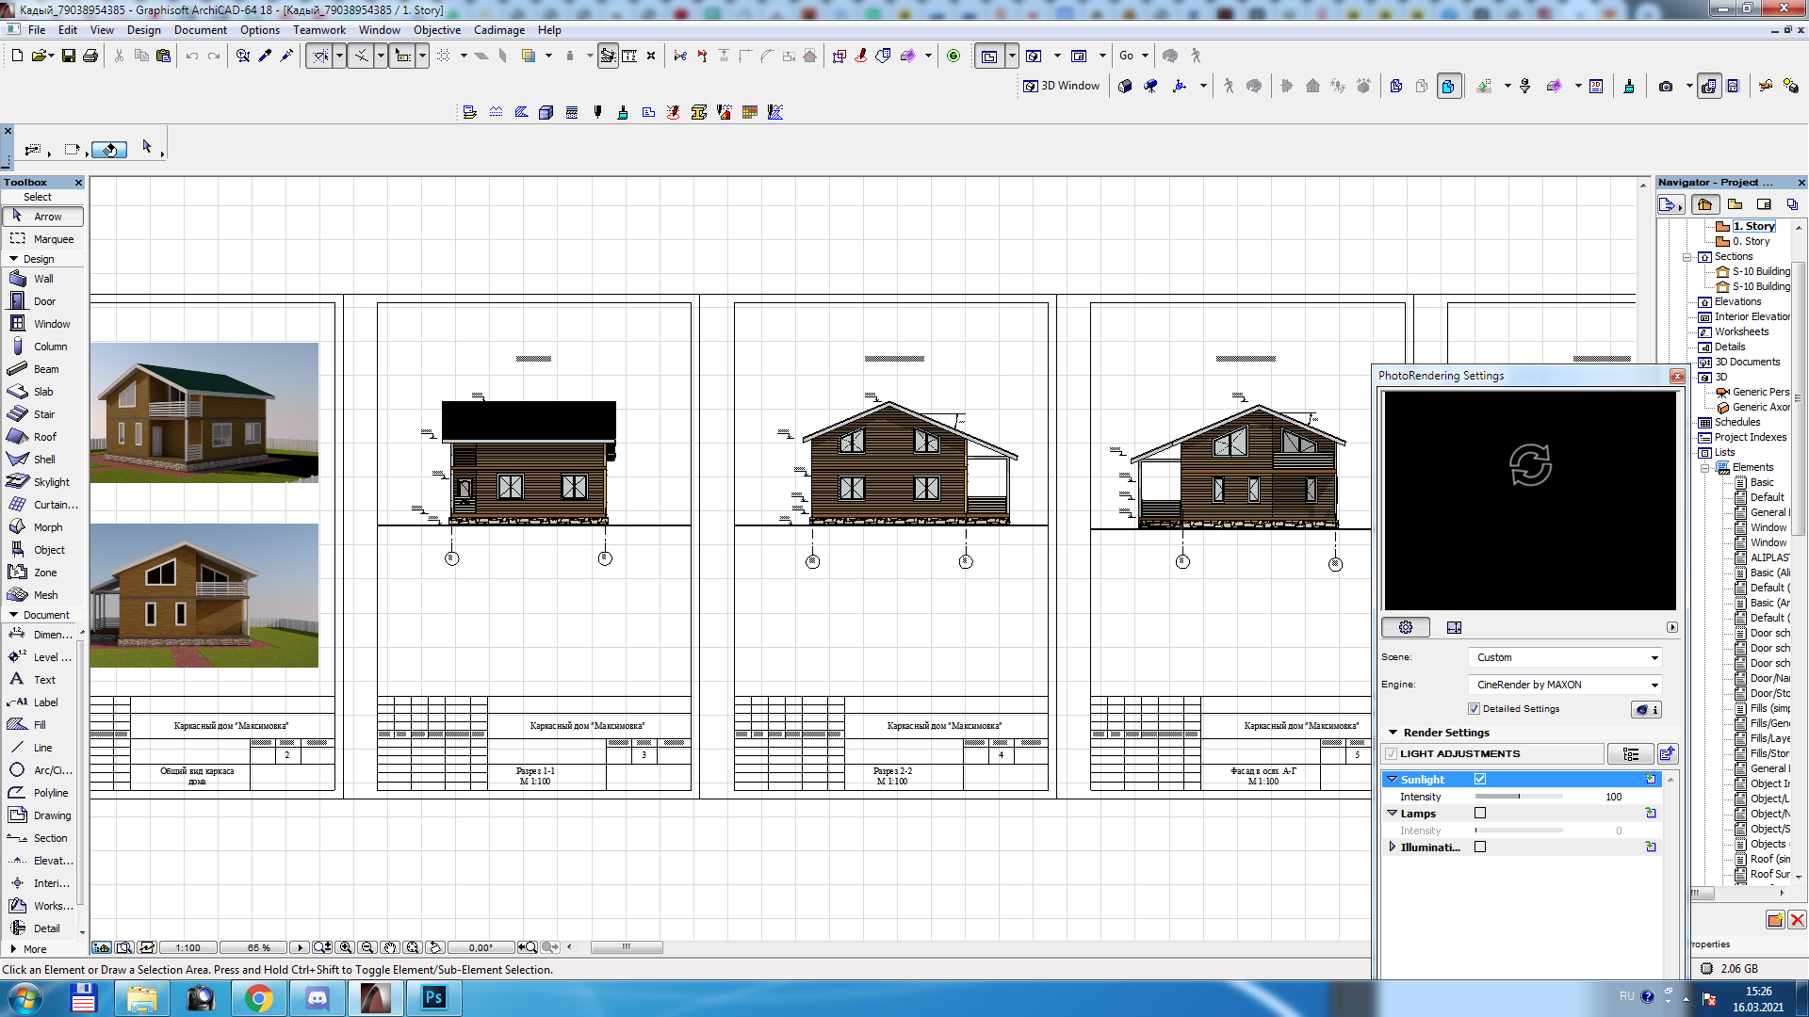Image resolution: width=1809 pixels, height=1017 pixels.
Task: Select the Arrow tool in Toolbox
Action: [x=42, y=217]
